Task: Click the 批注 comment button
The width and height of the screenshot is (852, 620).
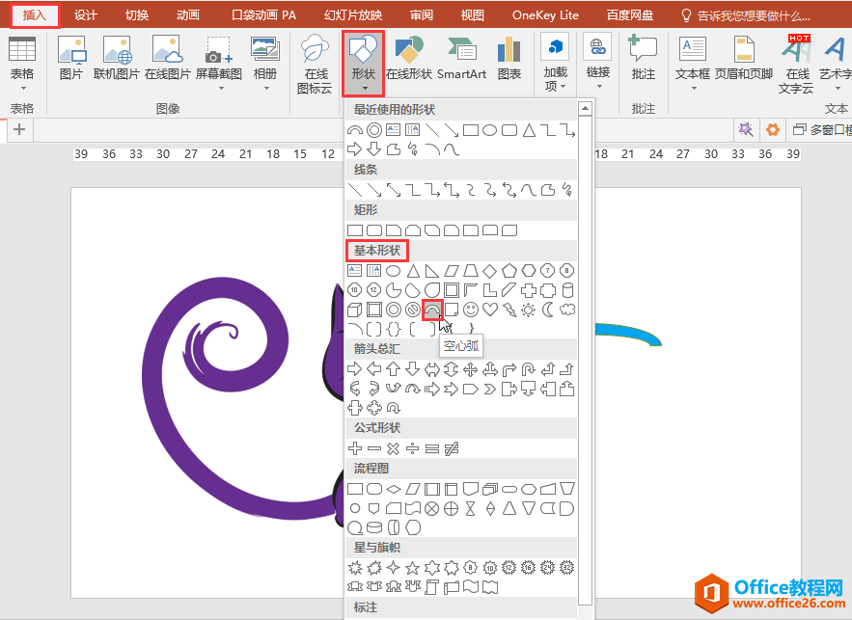Action: point(643,60)
